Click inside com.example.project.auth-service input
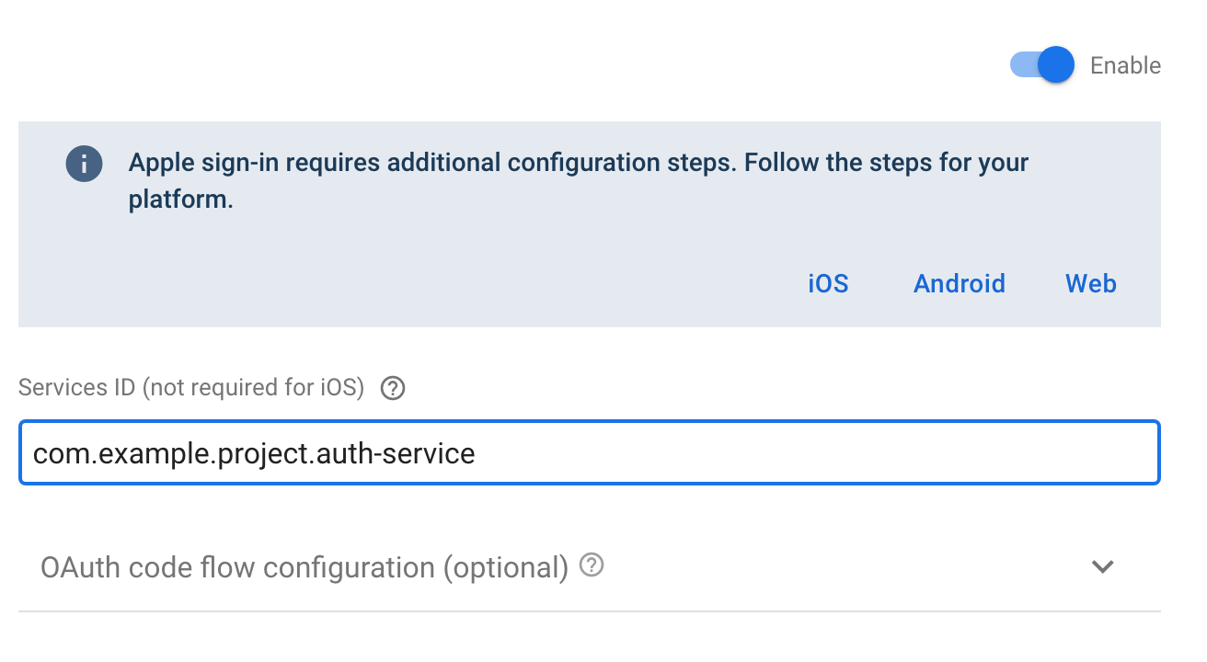This screenshot has width=1207, height=662. (x=589, y=452)
